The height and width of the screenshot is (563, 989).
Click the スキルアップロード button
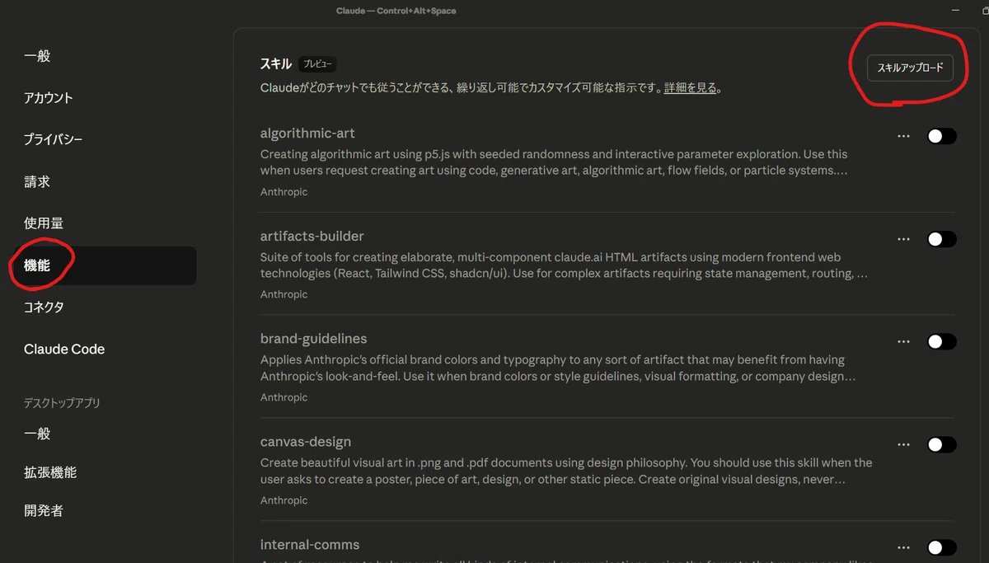(x=910, y=68)
